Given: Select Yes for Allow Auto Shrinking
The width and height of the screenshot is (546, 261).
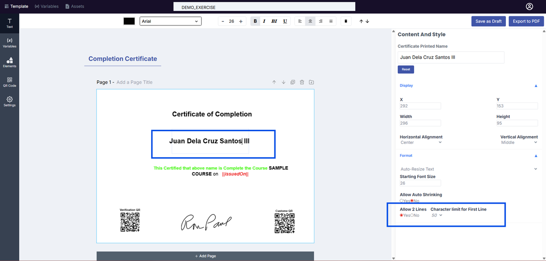Looking at the screenshot, I should 402,201.
